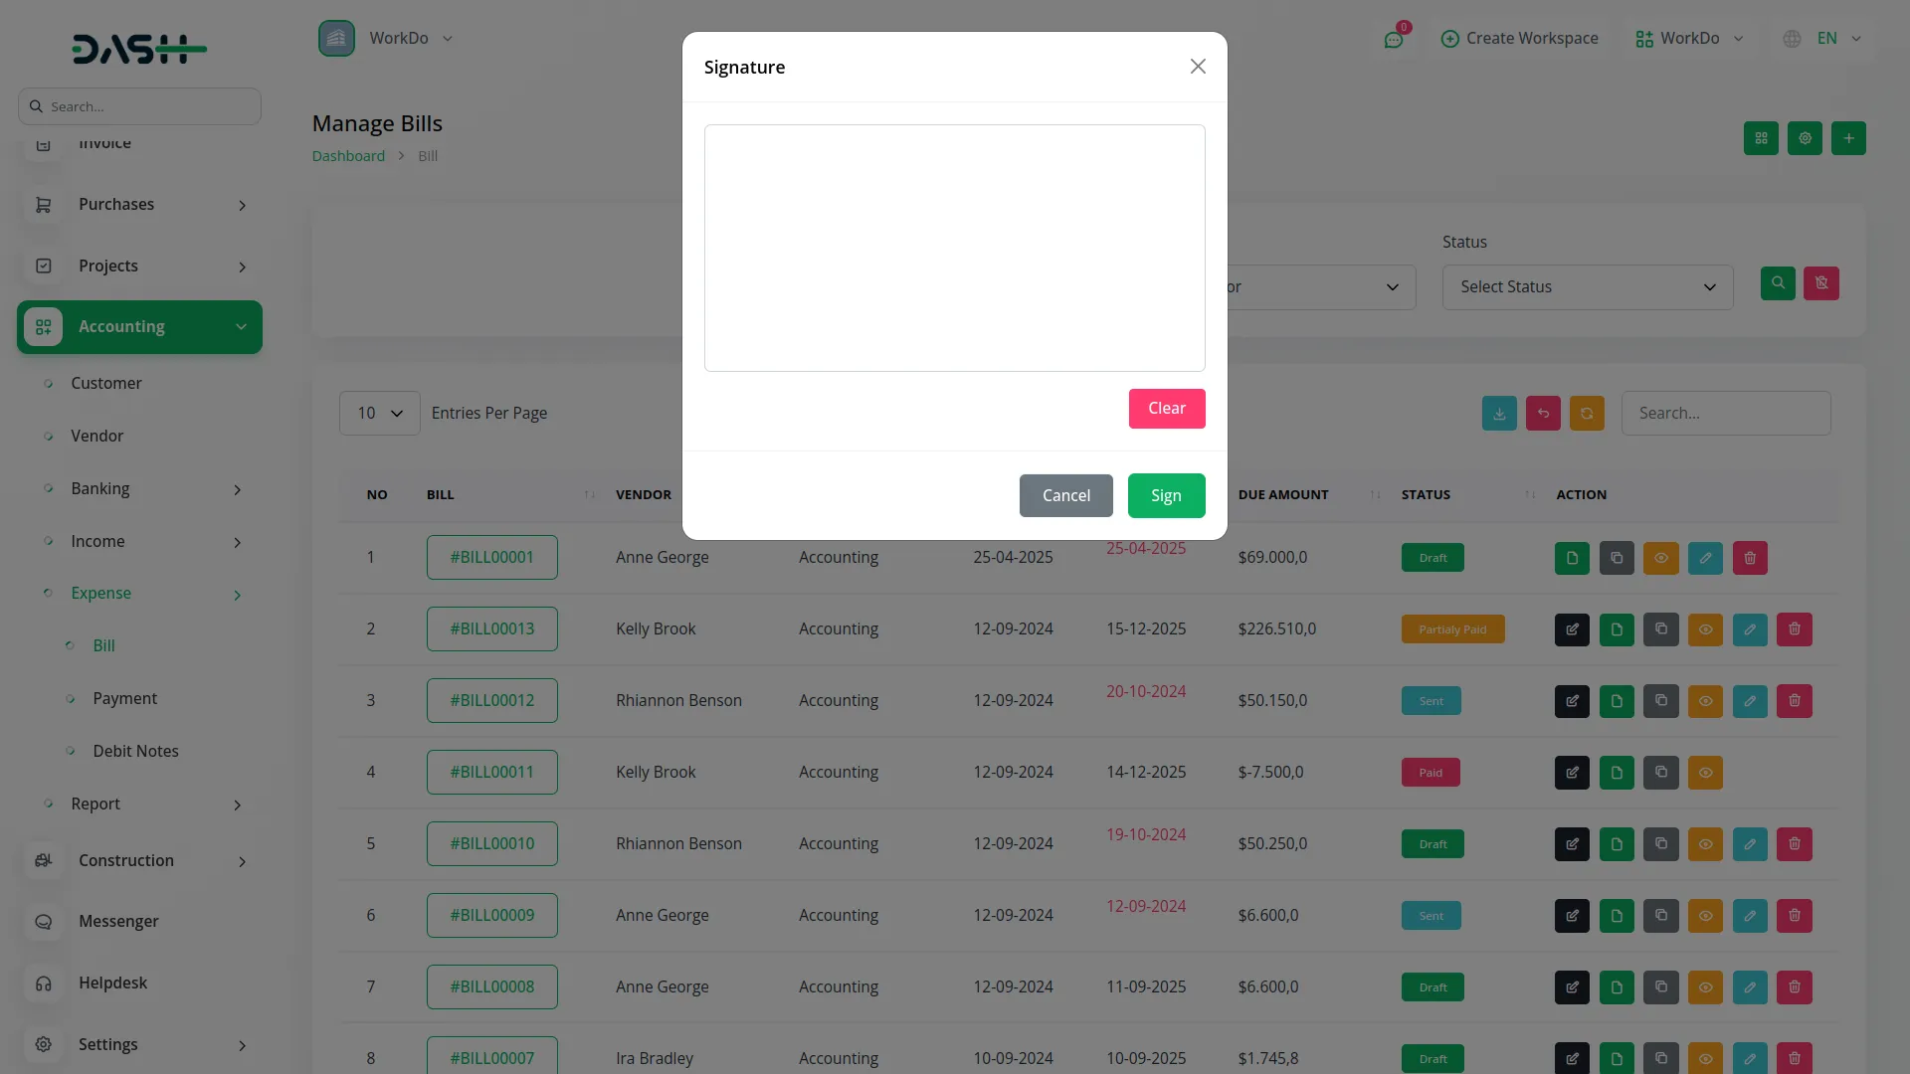Viewport: 1910px width, 1074px height.
Task: Go to the Dashboard breadcrumb link
Action: point(348,156)
